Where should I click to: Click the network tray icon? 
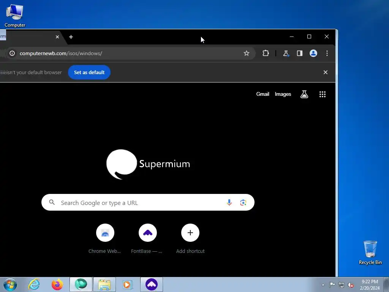342,285
